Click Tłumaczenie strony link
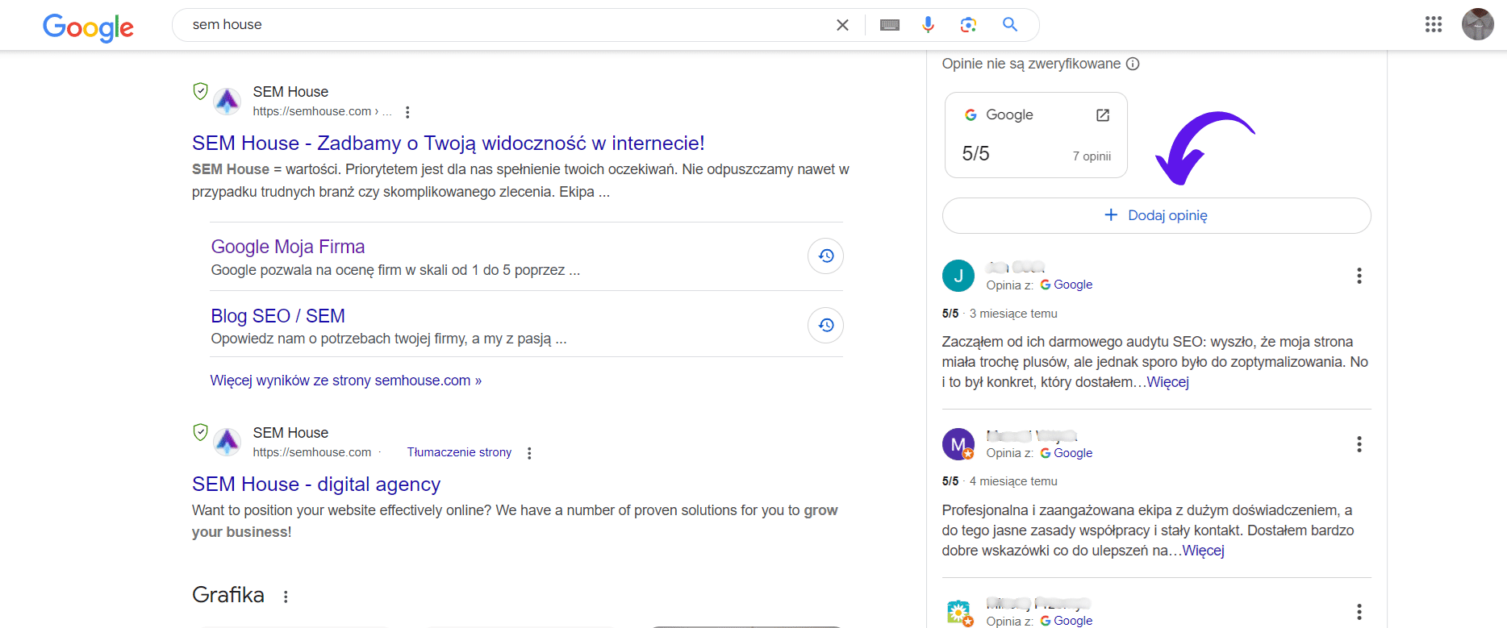Viewport: 1507px width, 628px height. point(459,452)
